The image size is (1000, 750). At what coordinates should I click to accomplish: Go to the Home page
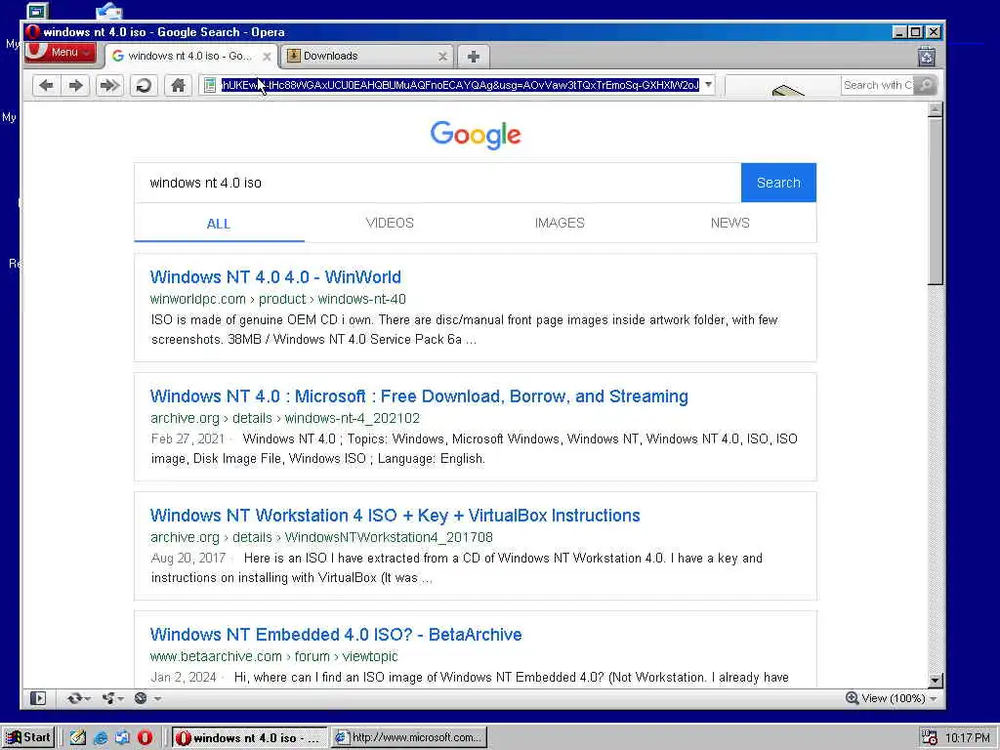178,86
